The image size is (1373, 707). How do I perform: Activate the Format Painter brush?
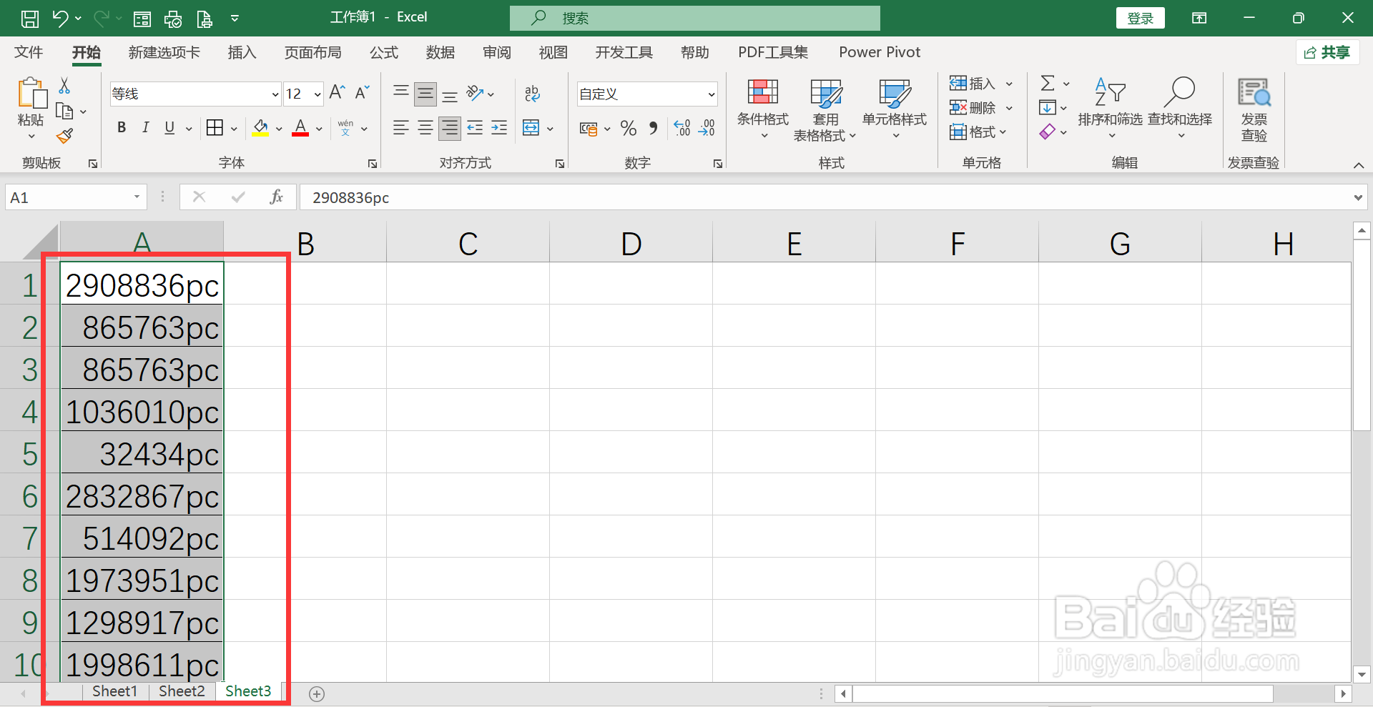(64, 136)
